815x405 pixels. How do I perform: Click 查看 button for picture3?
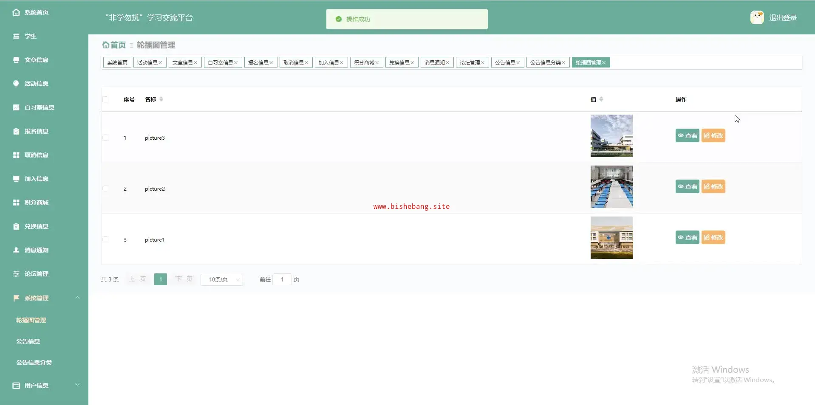[x=688, y=135]
